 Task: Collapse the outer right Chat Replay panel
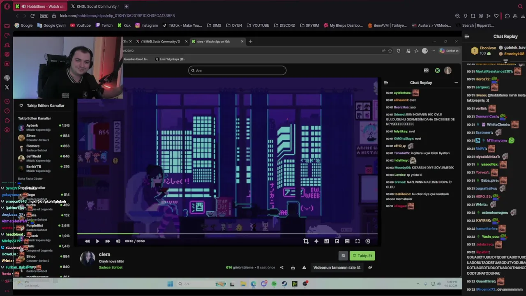(x=467, y=37)
